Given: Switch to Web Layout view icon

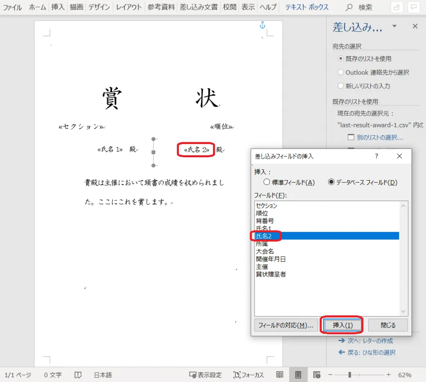Looking at the screenshot, I should [x=316, y=375].
